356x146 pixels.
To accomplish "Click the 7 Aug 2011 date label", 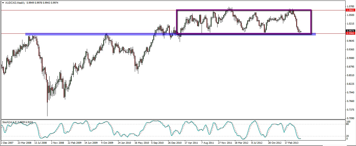I will click(x=207, y=143).
